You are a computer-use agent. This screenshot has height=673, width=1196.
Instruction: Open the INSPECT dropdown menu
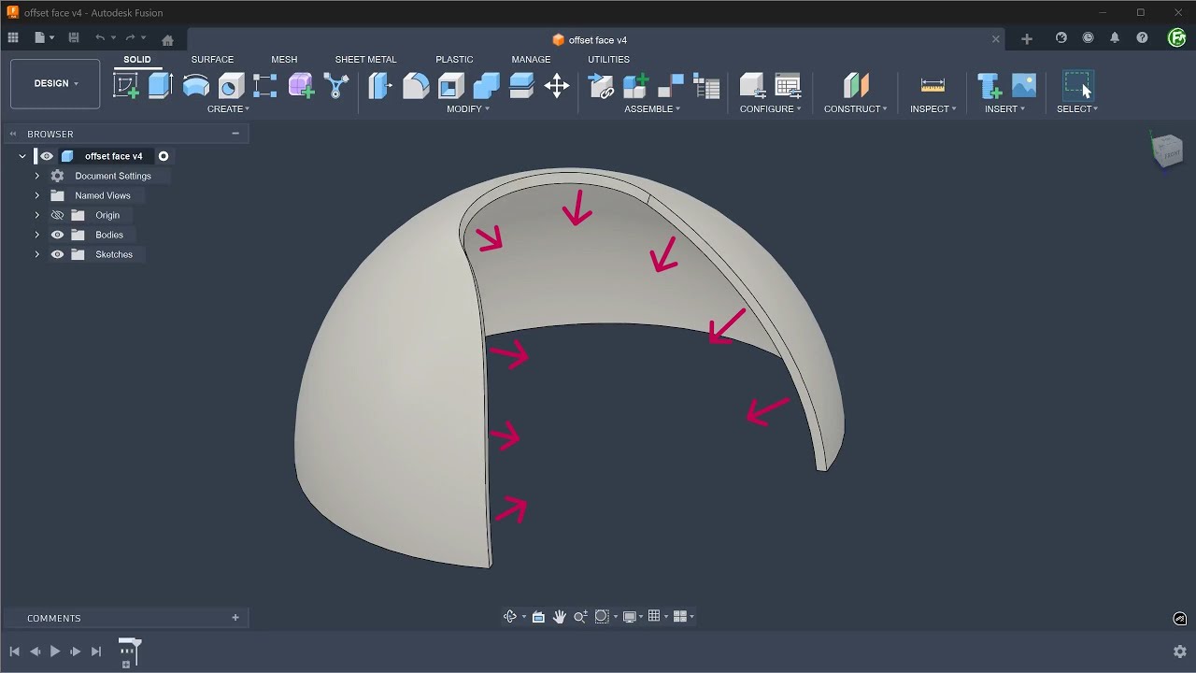coord(933,109)
